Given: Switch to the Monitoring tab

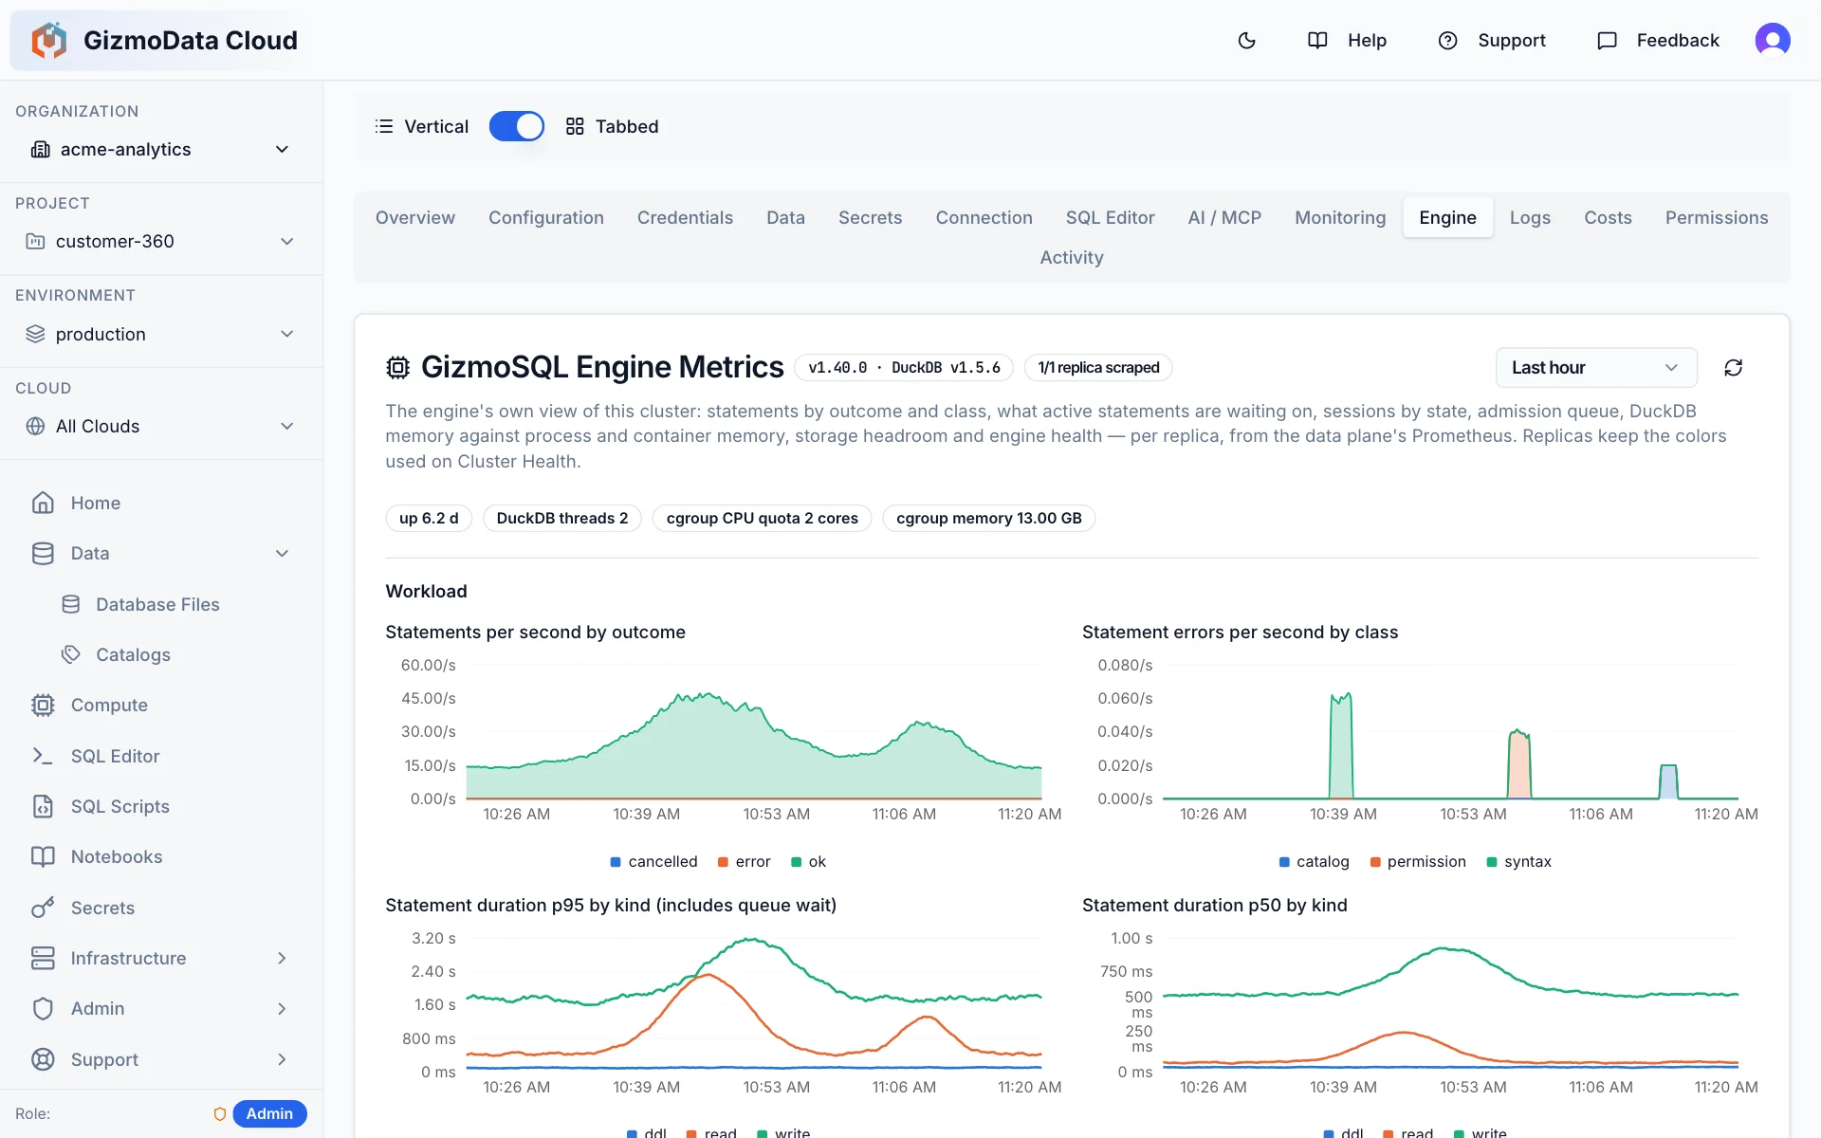Looking at the screenshot, I should [1340, 217].
